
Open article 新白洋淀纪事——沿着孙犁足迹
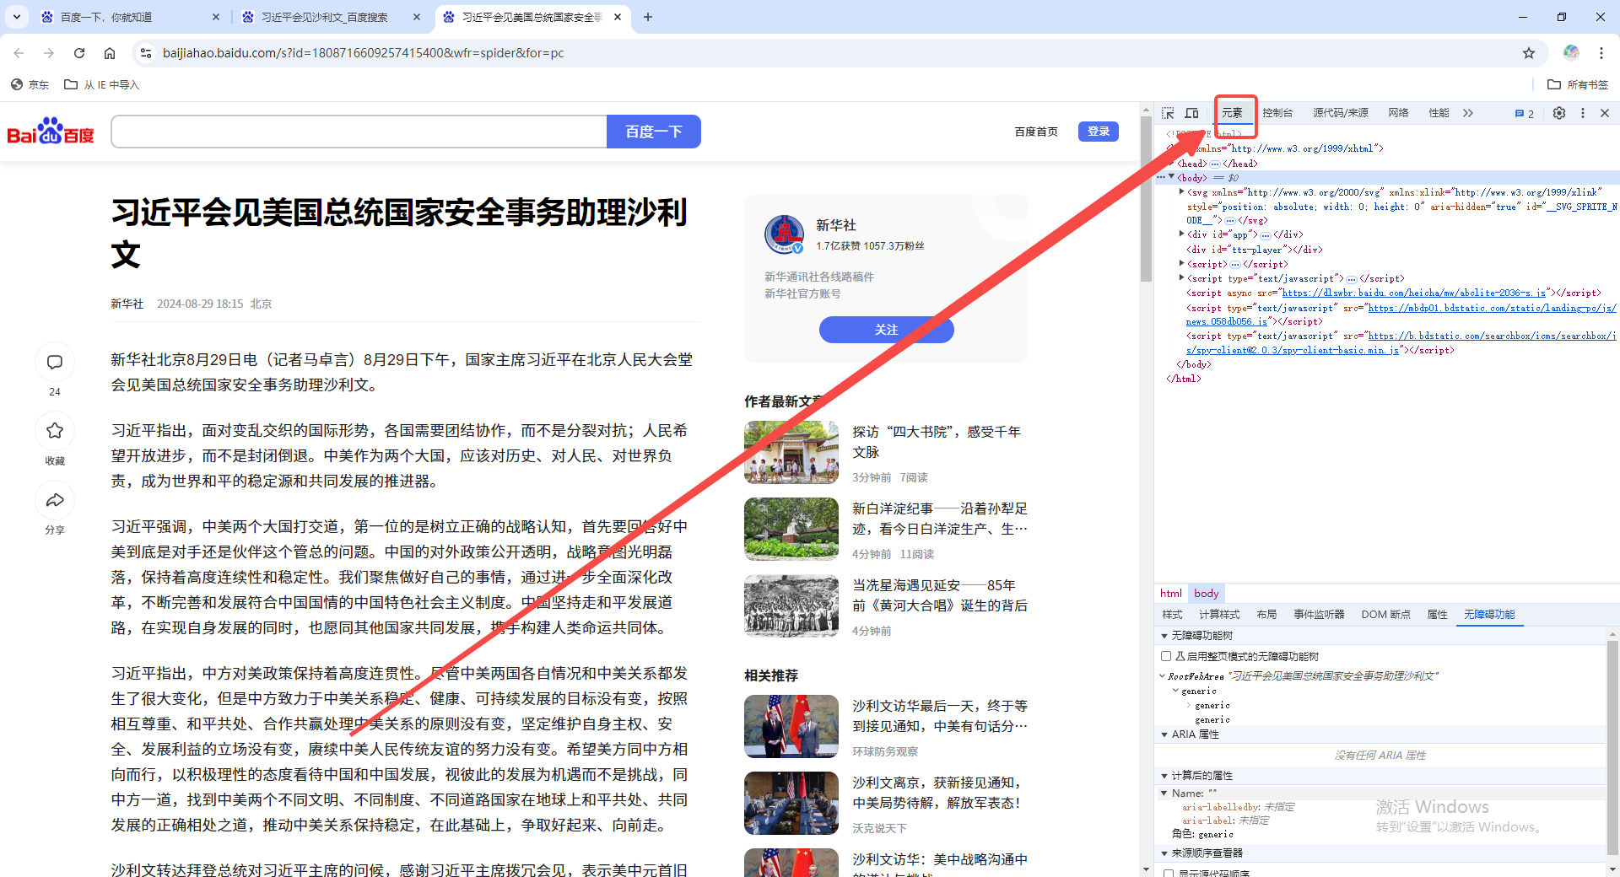click(x=940, y=519)
